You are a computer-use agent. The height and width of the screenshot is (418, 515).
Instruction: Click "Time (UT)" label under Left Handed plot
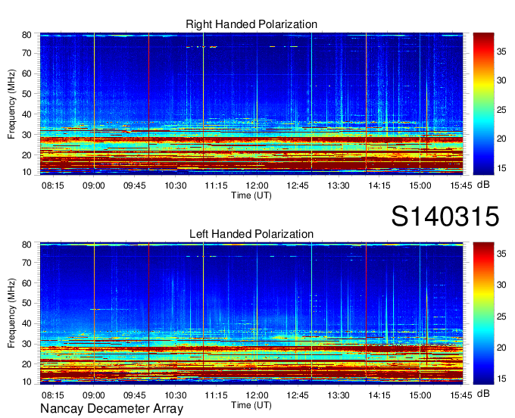(x=251, y=405)
